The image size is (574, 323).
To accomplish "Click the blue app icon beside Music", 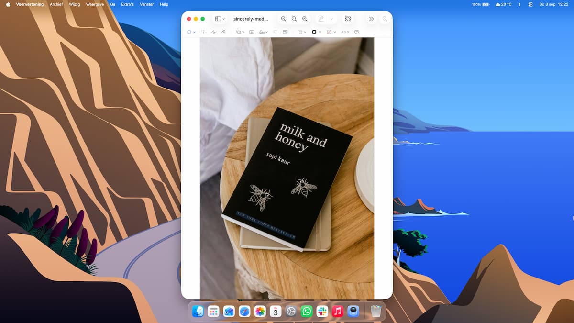I will click(353, 312).
